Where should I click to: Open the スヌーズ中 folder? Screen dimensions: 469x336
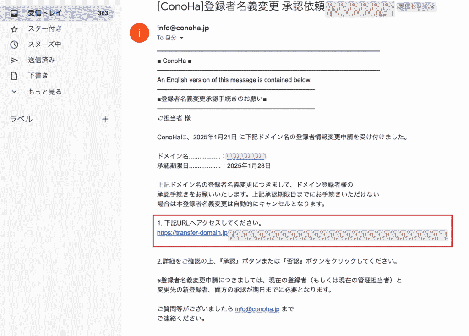(44, 44)
